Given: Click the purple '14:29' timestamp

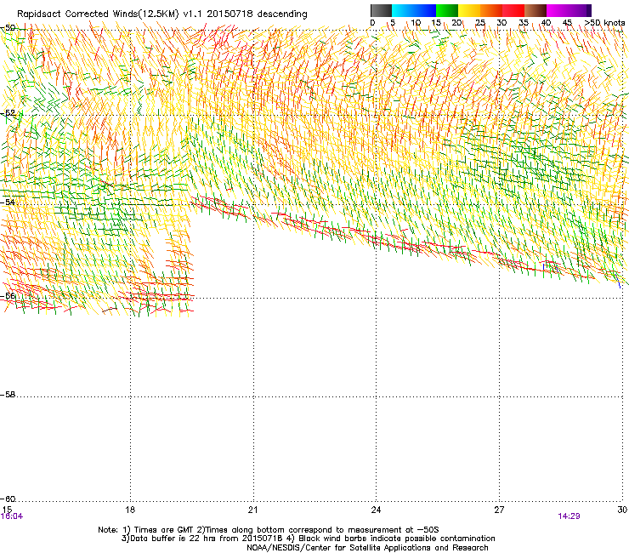Looking at the screenshot, I should [569, 516].
